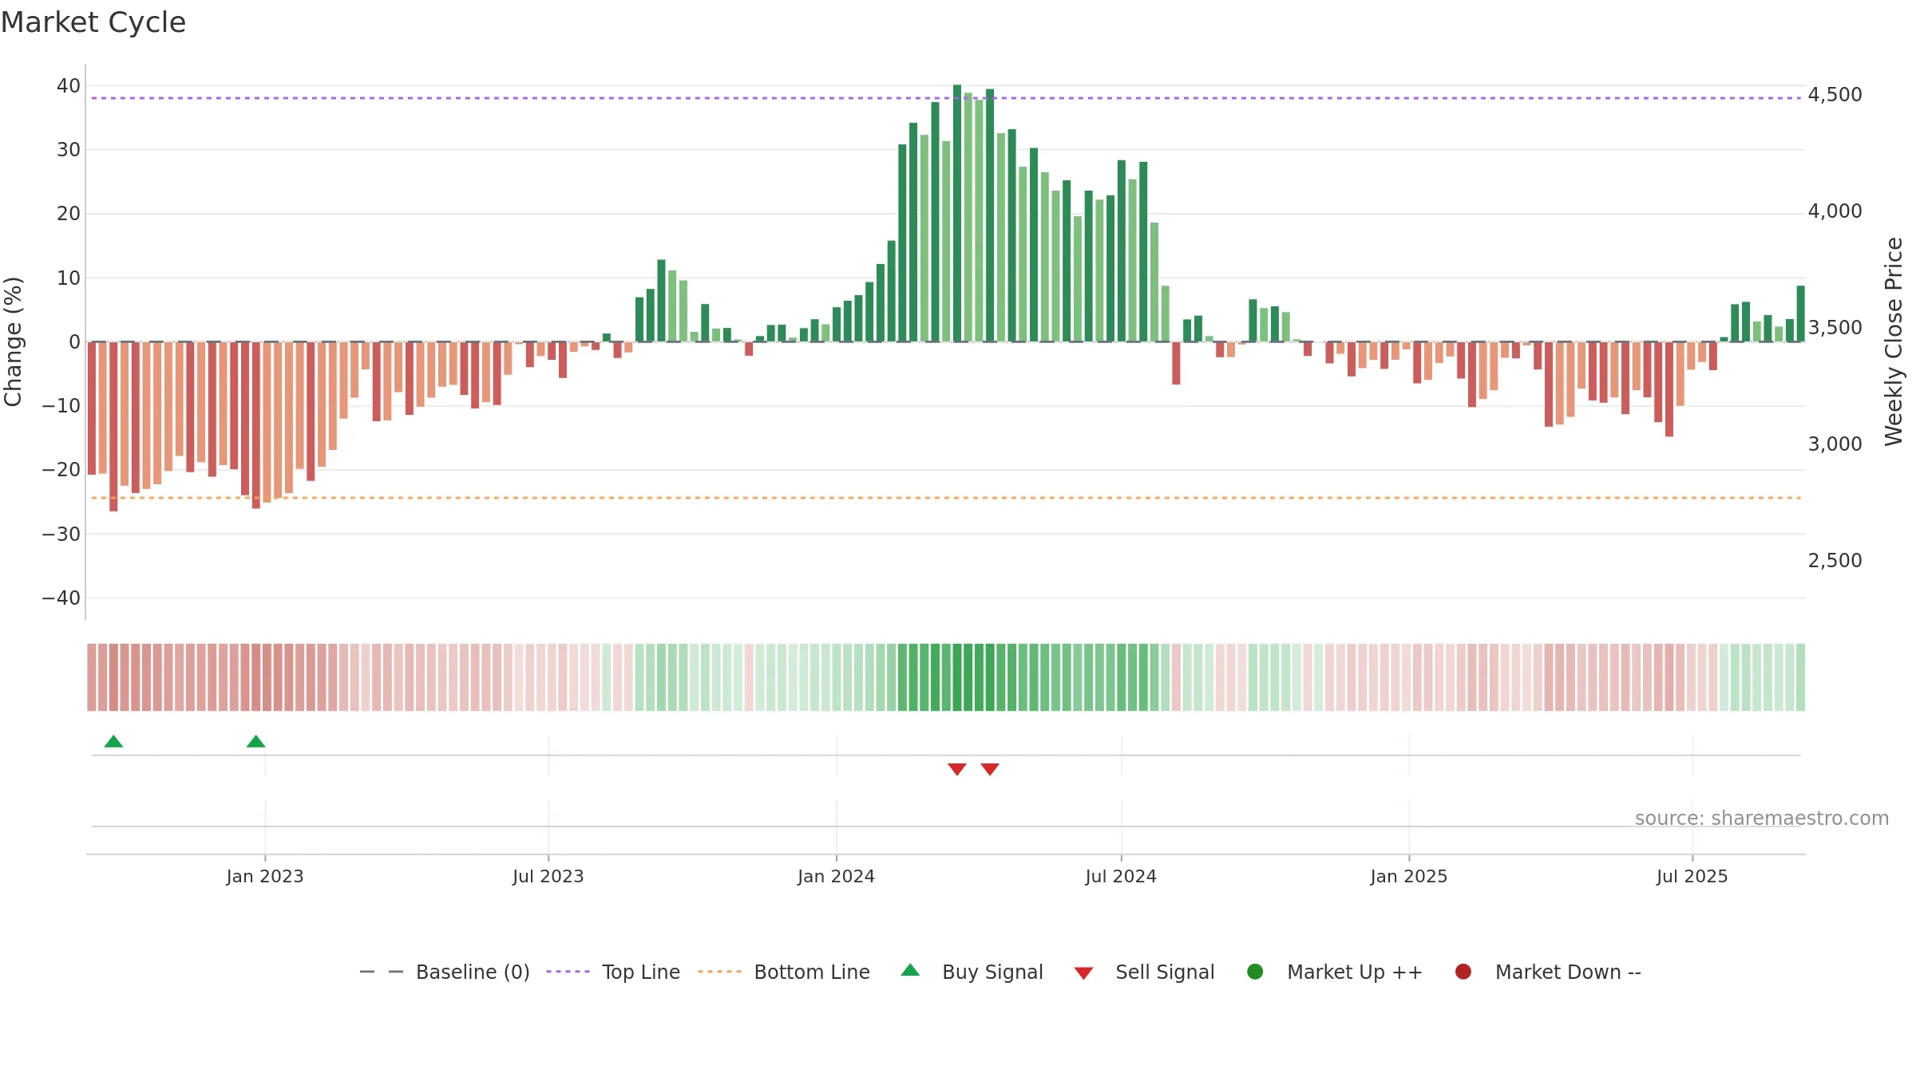Click the Jan 2025 axis label
Screen dimensions: 1916x1077
pos(1409,877)
